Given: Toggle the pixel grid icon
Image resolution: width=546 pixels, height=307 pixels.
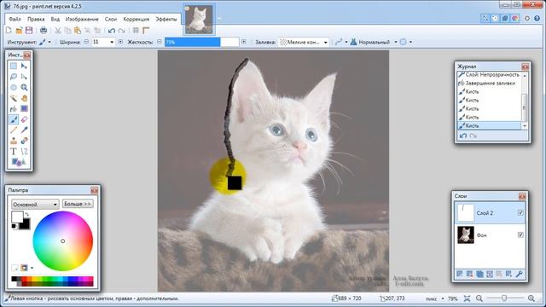Looking at the screenshot, I should coord(136,31).
